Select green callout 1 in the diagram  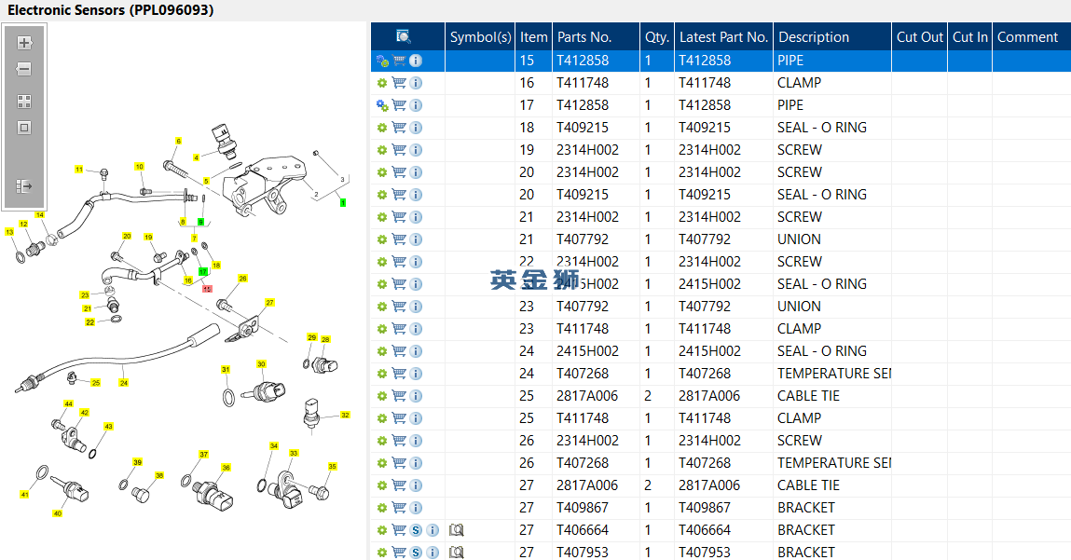click(x=343, y=203)
